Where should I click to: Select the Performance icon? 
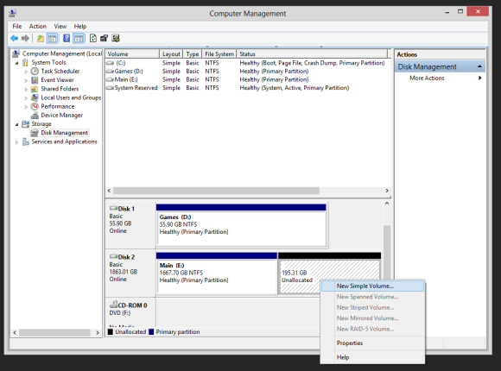35,106
